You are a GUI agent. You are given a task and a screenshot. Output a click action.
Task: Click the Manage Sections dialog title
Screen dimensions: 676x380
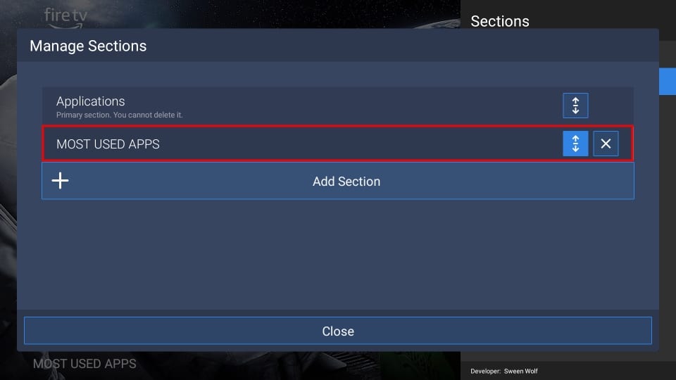point(88,46)
